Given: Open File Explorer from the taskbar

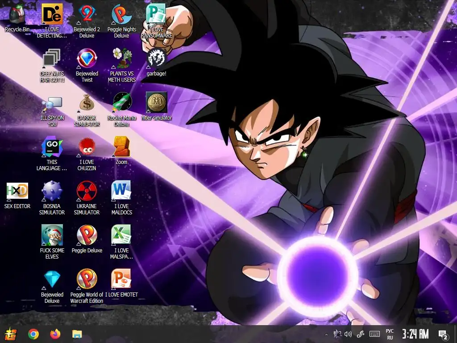Looking at the screenshot, I should (x=77, y=334).
